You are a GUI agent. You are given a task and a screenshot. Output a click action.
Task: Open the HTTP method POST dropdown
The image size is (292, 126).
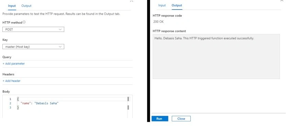33,30
